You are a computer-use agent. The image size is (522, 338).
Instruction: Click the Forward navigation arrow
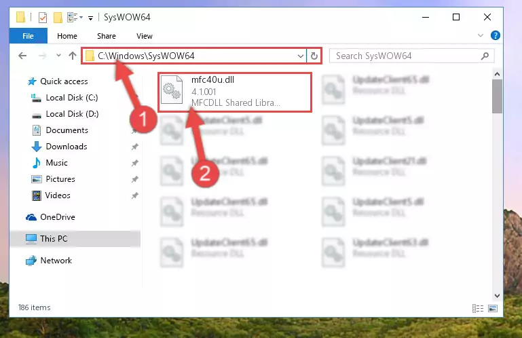pyautogui.click(x=42, y=56)
